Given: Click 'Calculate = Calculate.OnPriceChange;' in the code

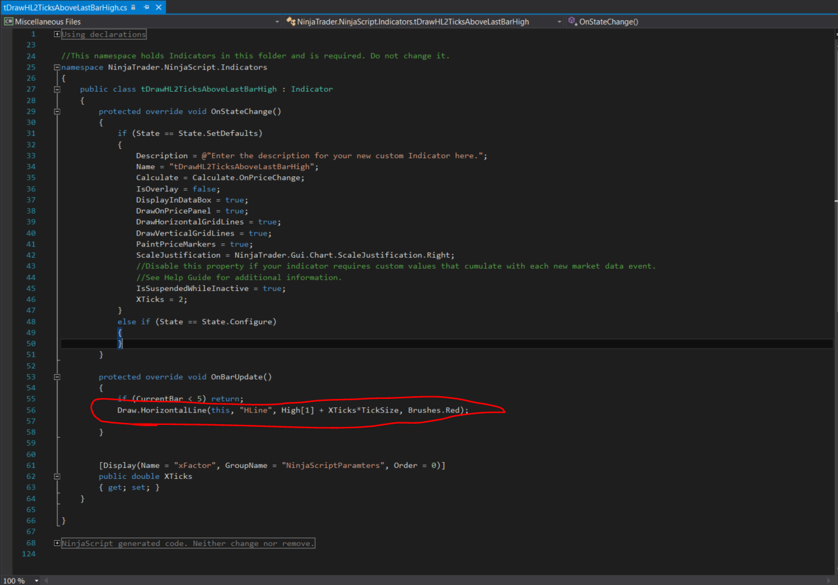Looking at the screenshot, I should [x=220, y=178].
